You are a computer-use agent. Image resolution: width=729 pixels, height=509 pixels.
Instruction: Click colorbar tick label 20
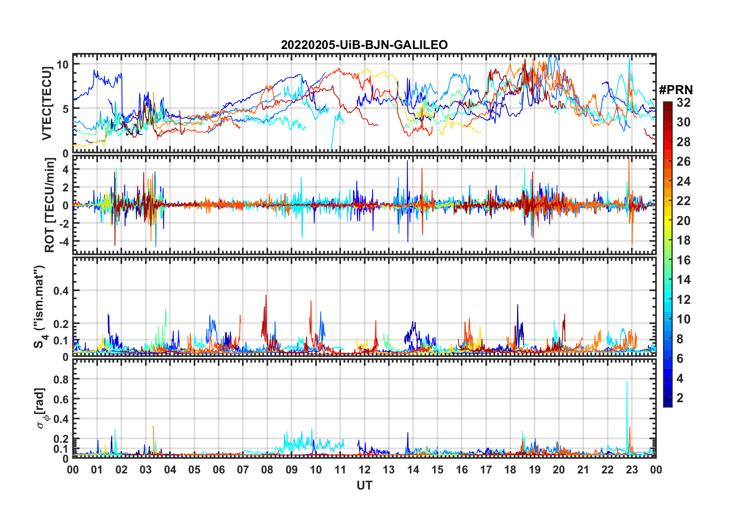click(x=683, y=221)
